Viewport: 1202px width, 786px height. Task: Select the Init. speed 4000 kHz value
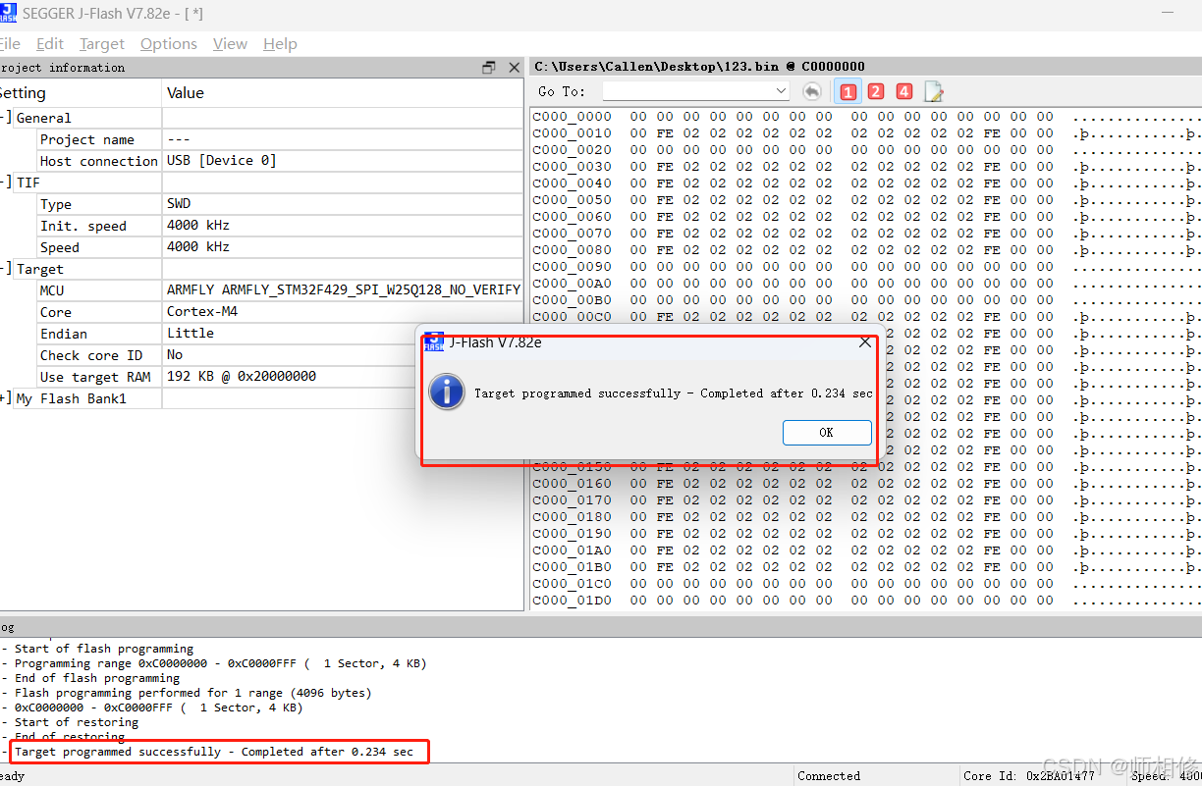[197, 226]
